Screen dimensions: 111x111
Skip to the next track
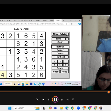67,99
